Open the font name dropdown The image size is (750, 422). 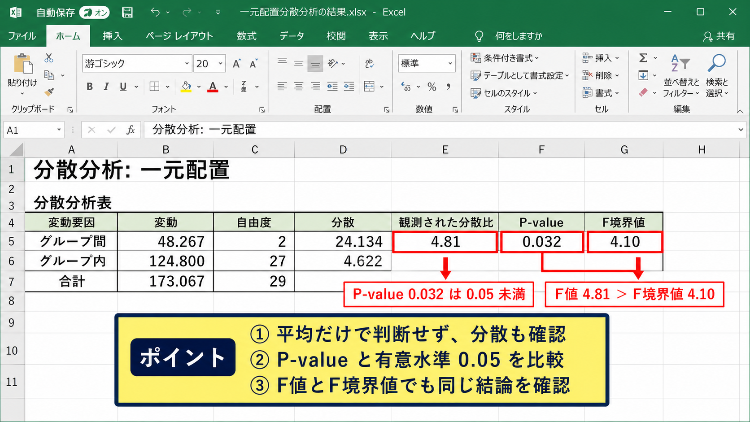[187, 64]
